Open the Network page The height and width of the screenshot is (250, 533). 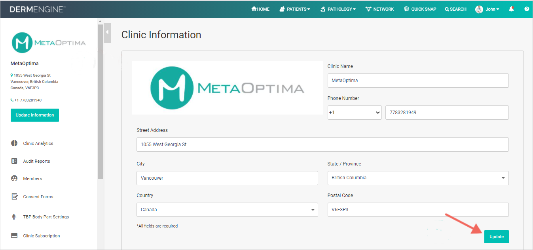pos(379,9)
